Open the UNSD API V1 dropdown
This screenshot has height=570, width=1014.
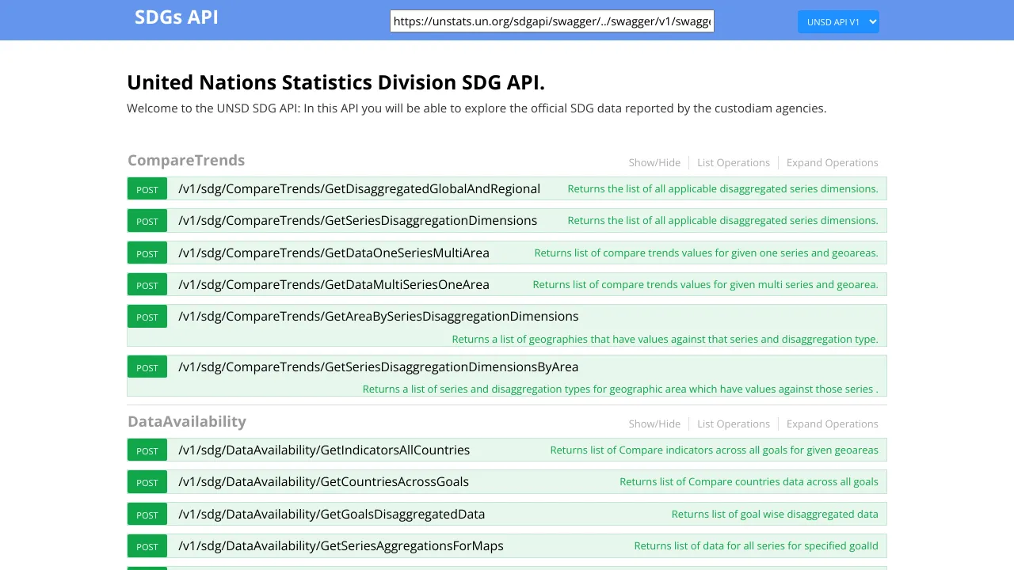(x=838, y=22)
